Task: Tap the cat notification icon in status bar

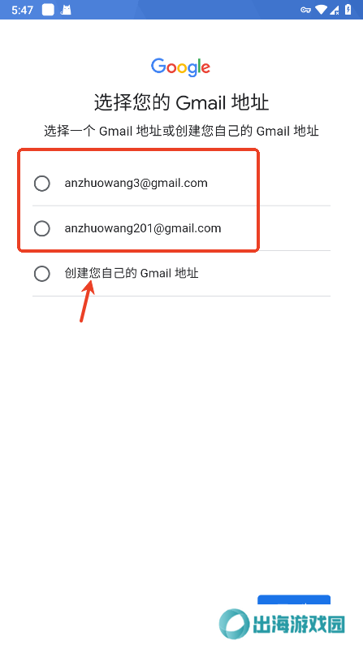Action: pos(66,10)
